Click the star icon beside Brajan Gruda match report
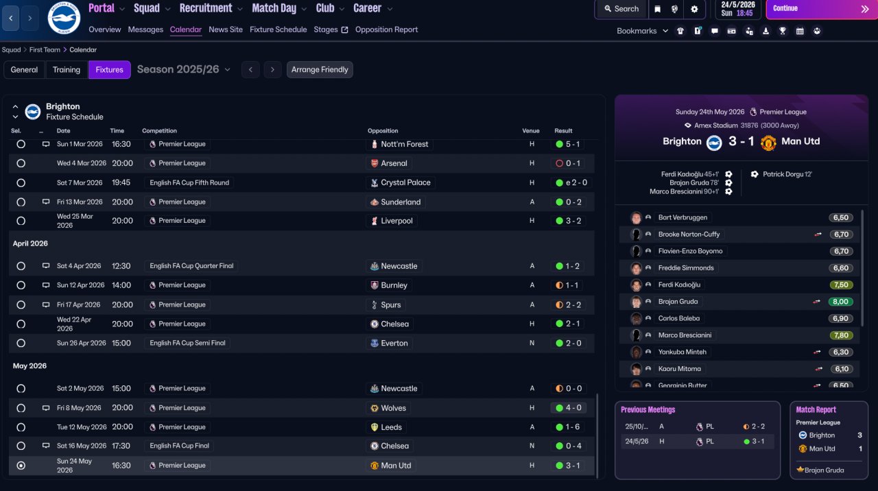This screenshot has height=491, width=878. pyautogui.click(x=800, y=470)
